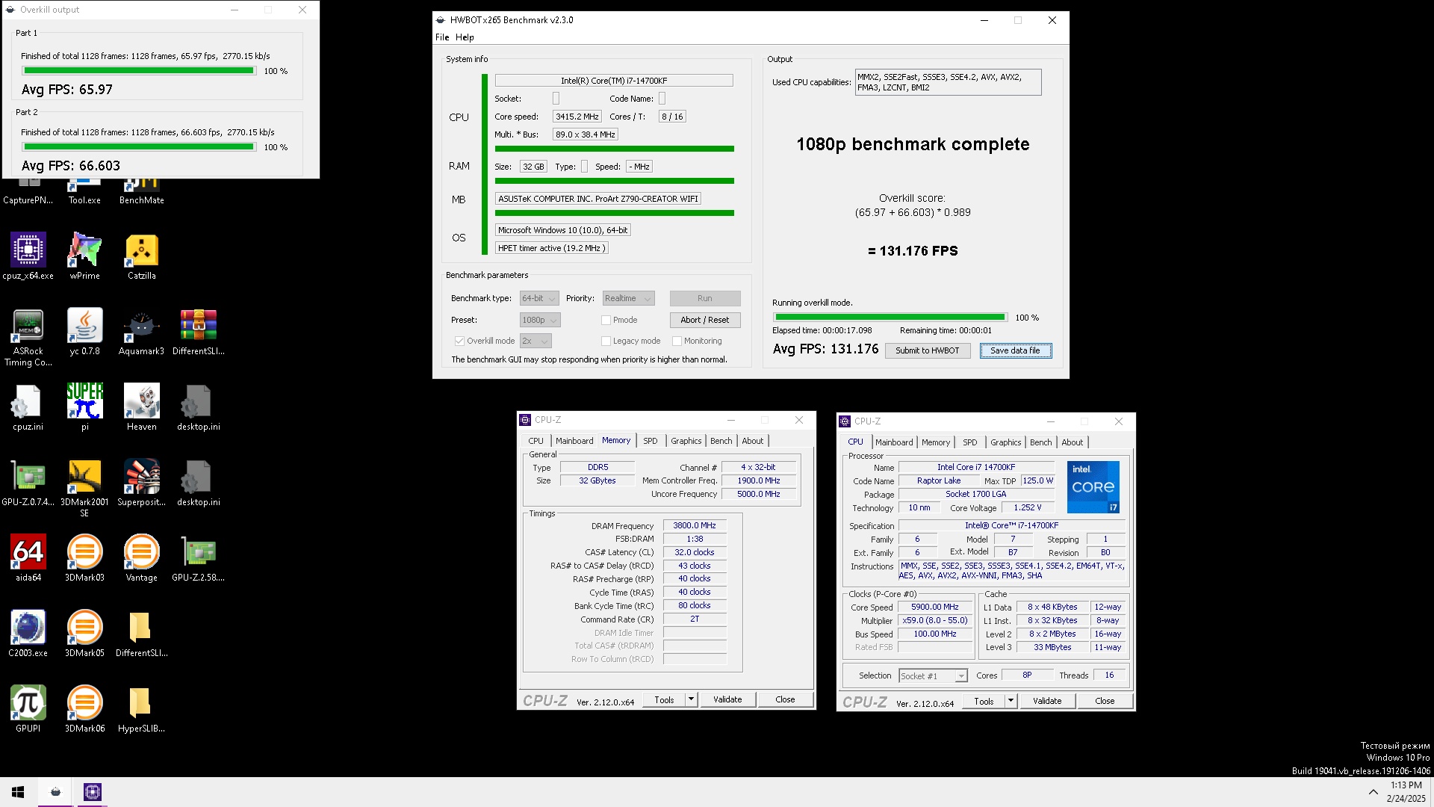Click HWBOT x265 taskbar icon
The image size is (1434, 807).
point(55,792)
